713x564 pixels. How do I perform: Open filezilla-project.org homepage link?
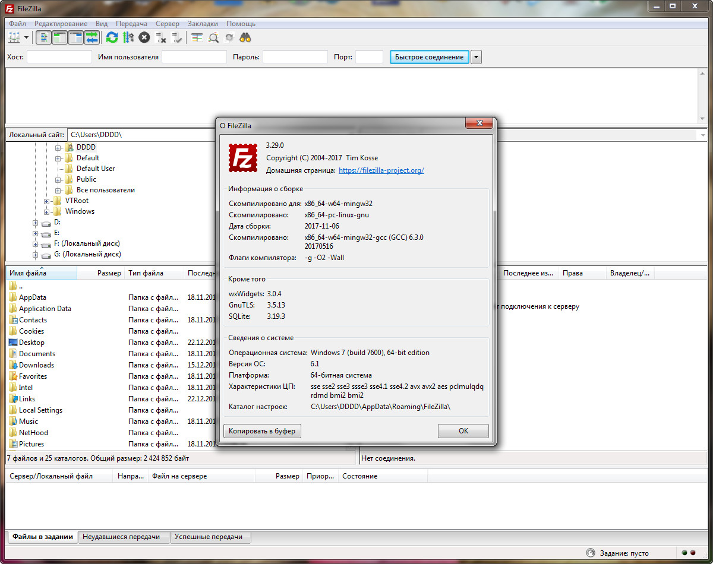point(381,170)
